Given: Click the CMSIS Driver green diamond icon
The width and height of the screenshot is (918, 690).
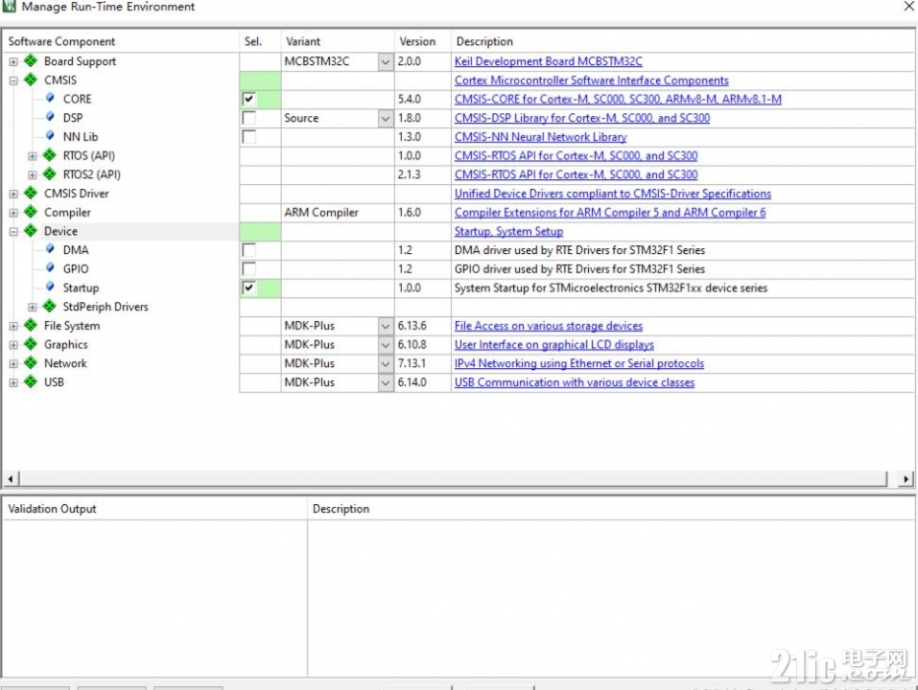Looking at the screenshot, I should click(31, 193).
